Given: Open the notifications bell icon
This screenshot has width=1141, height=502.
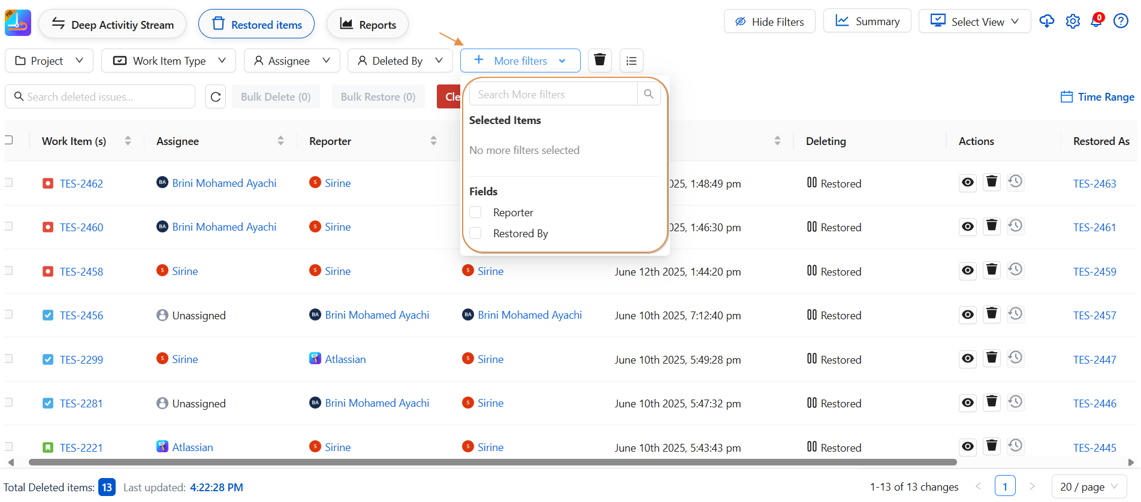Looking at the screenshot, I should coord(1096,22).
